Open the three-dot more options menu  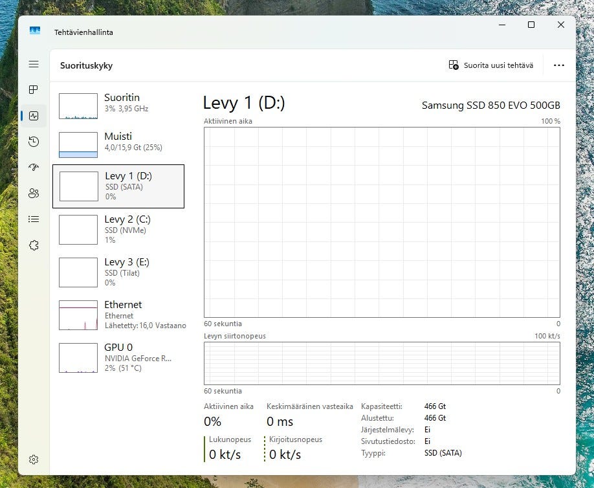point(559,65)
